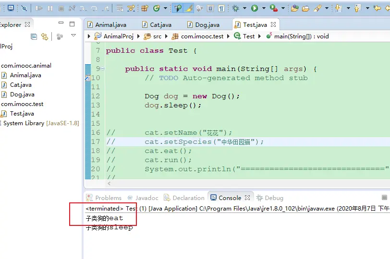This screenshot has height=259, width=390.
Task: Click the editor horizontal scrollbar
Action: click(240, 183)
